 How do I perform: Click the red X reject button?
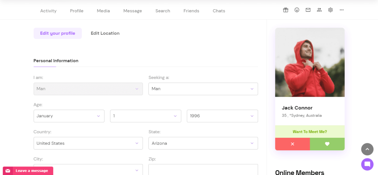click(x=292, y=144)
